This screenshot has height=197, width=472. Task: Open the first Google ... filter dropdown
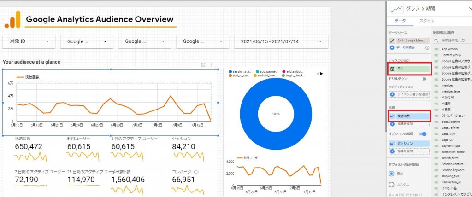click(x=87, y=41)
